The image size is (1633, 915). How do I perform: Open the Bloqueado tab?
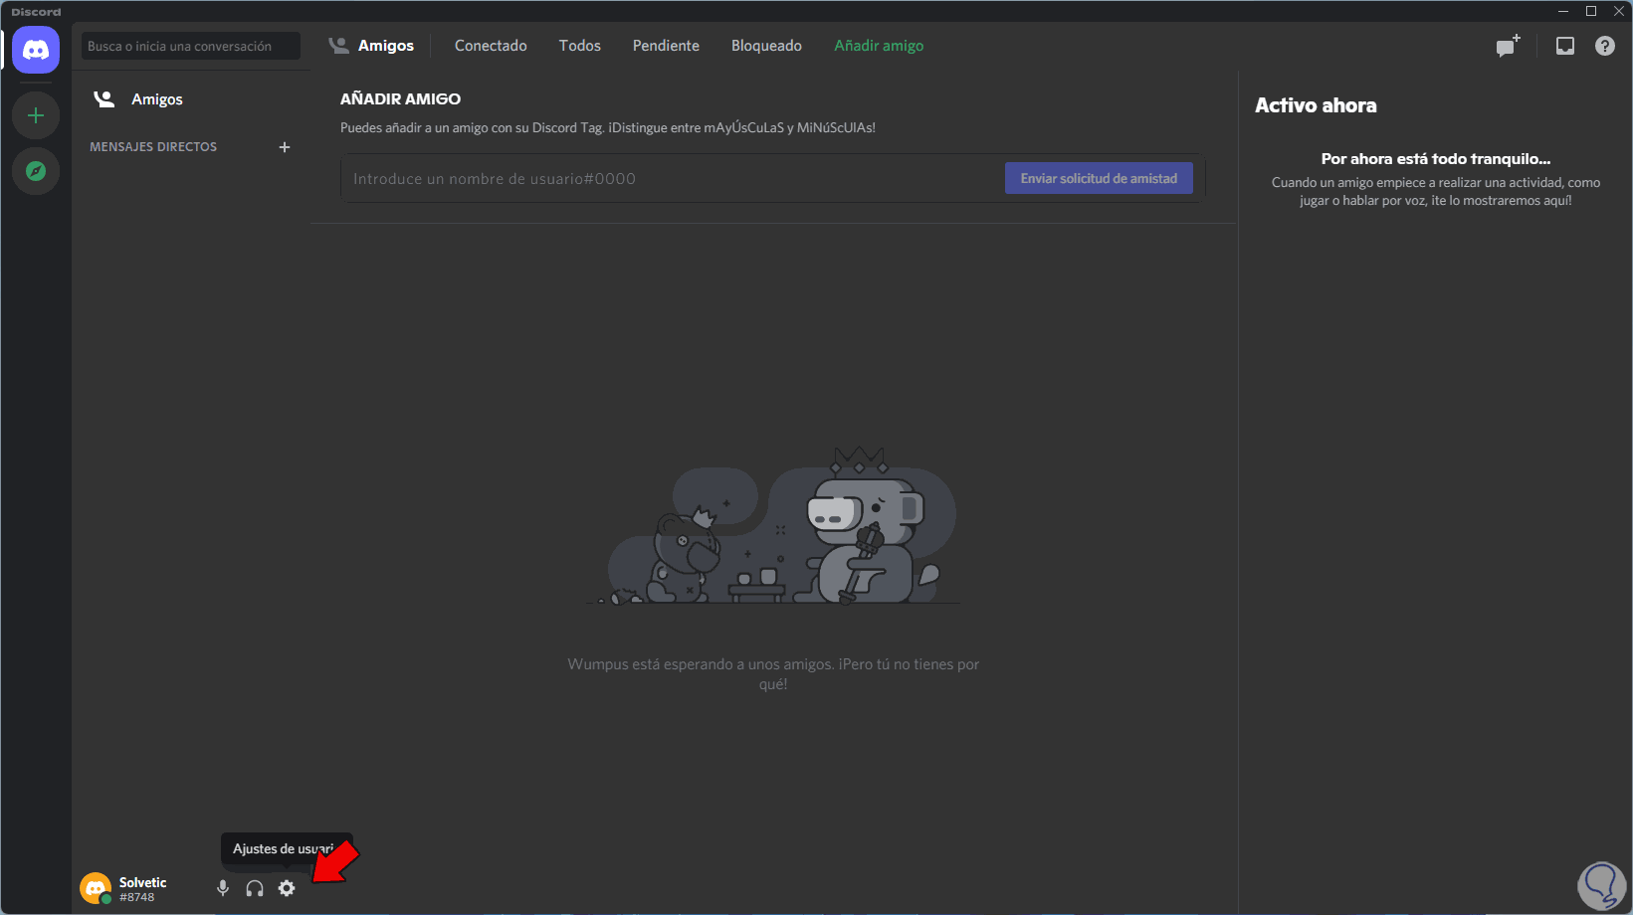click(766, 46)
